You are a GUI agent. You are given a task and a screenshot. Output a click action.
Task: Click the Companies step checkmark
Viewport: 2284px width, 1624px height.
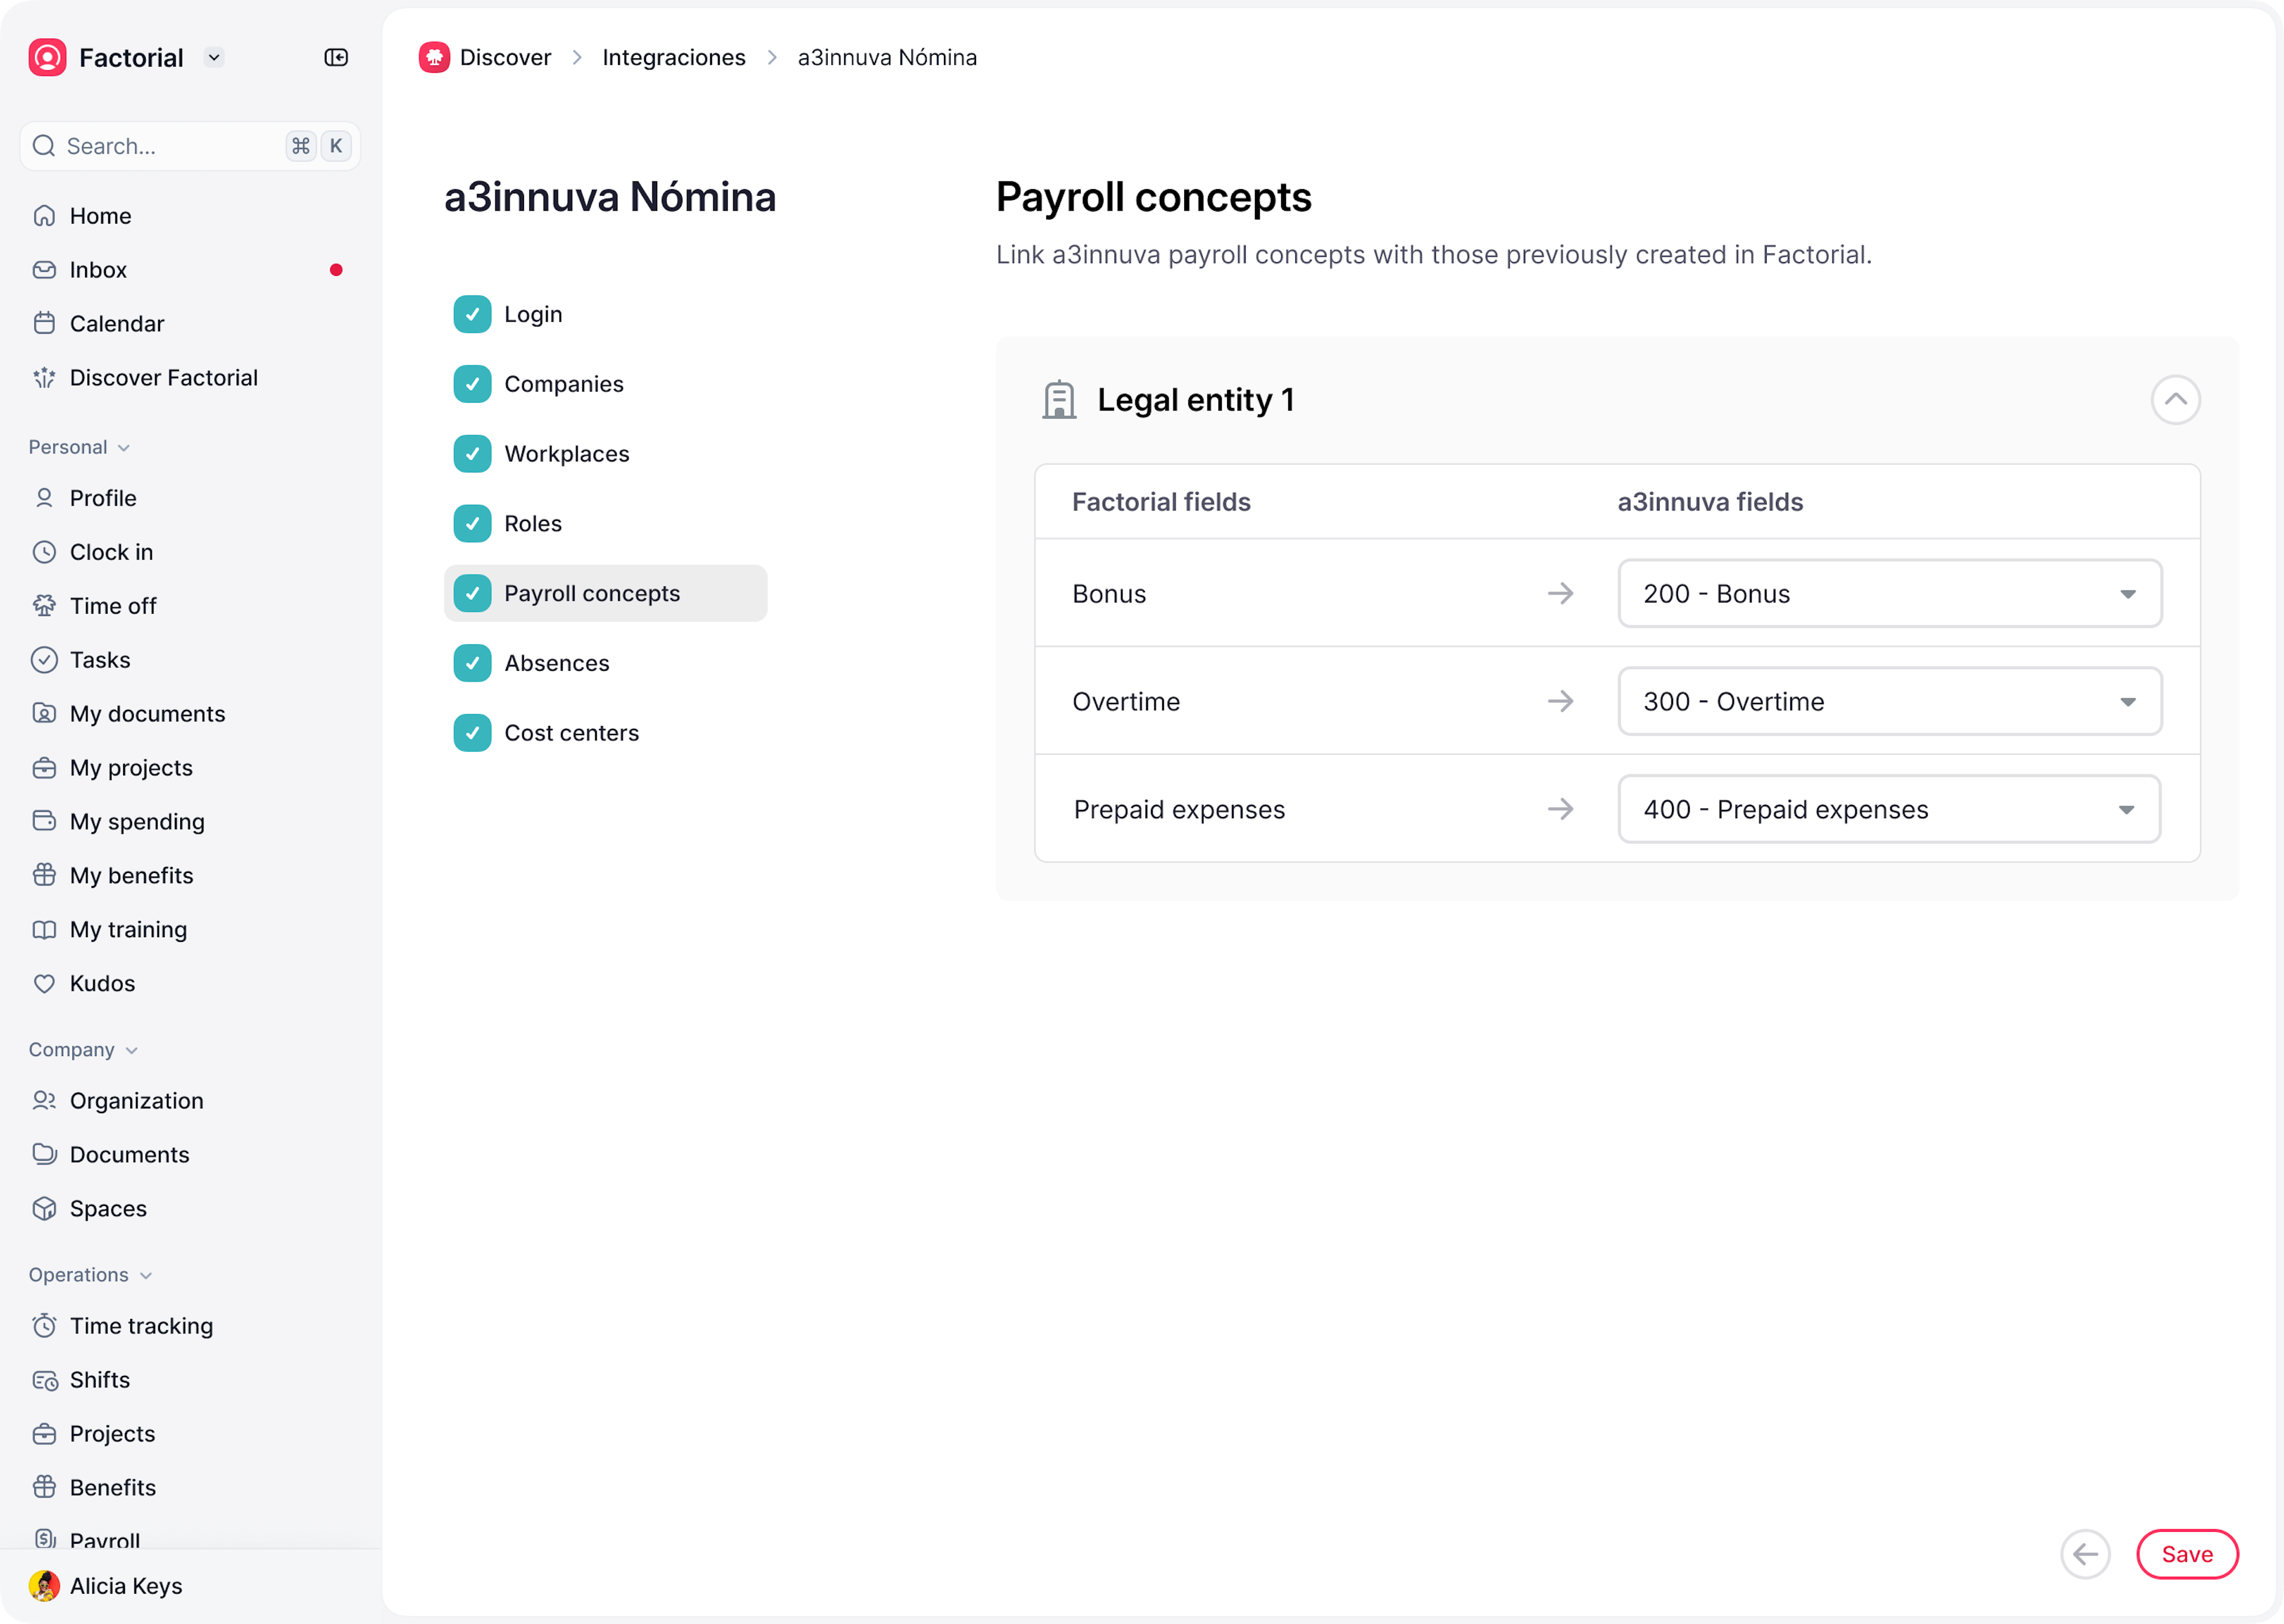click(472, 384)
